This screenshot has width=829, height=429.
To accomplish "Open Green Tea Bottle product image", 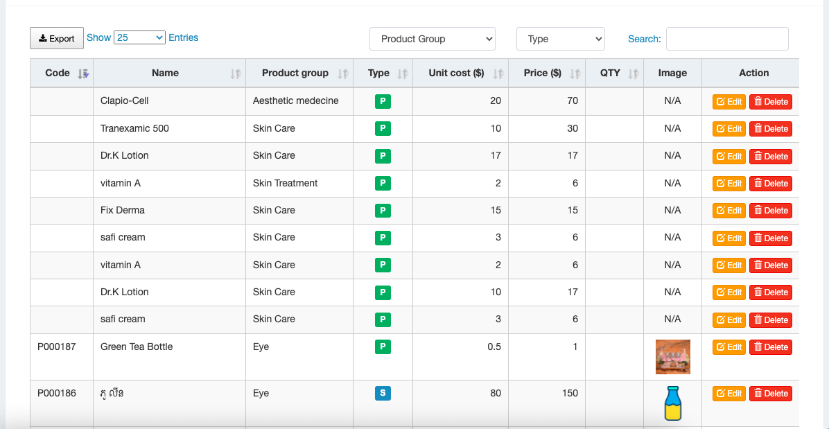I will tap(673, 357).
